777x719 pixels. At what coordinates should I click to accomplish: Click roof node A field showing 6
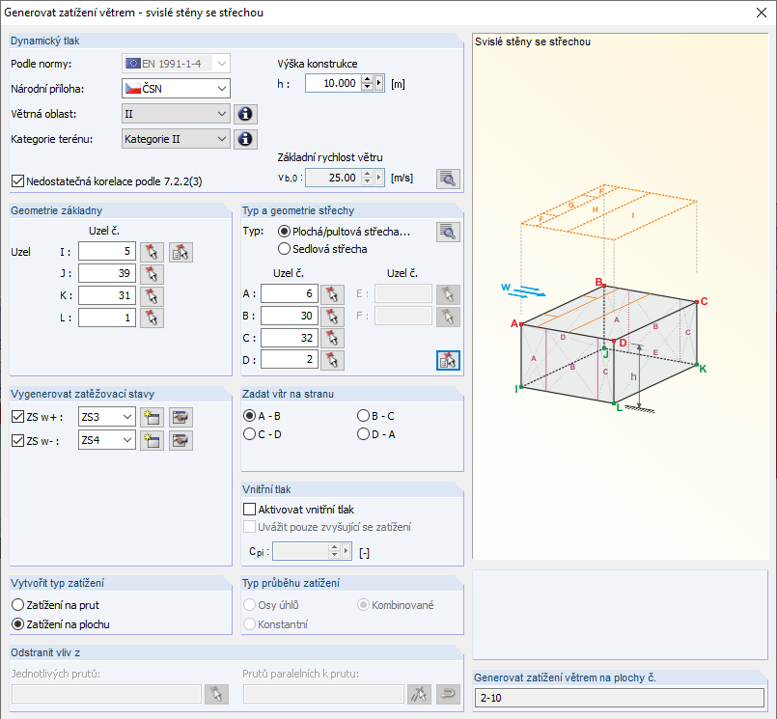tap(289, 293)
